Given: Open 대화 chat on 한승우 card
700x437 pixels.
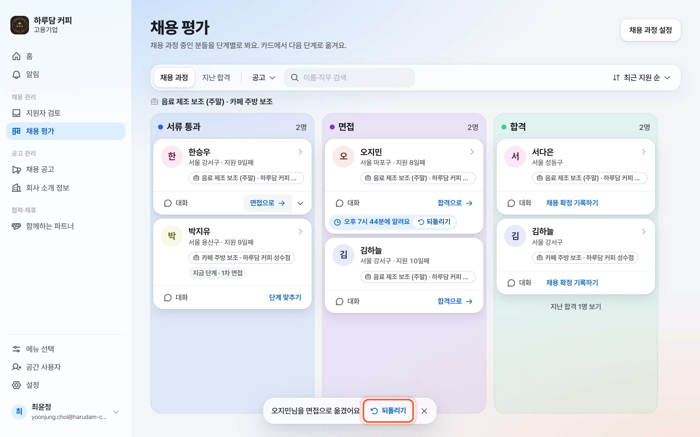Looking at the screenshot, I should click(x=176, y=203).
